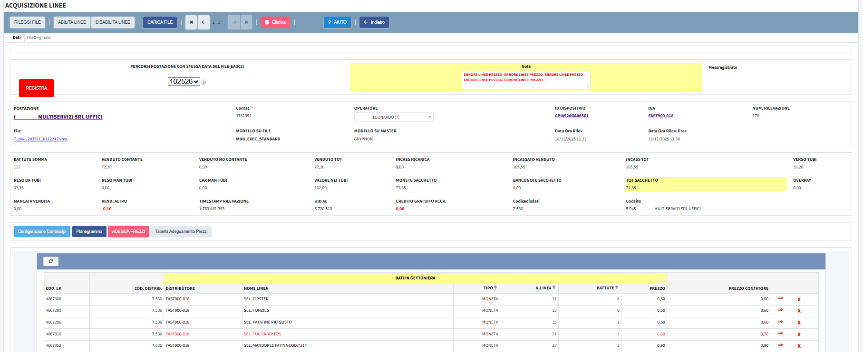Select page number 1 in pager

point(213,22)
